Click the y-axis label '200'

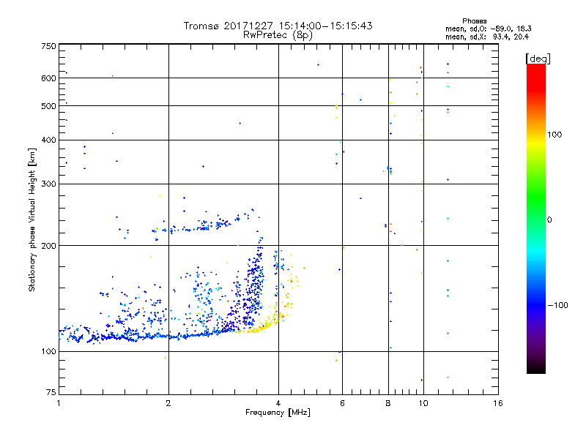click(48, 246)
